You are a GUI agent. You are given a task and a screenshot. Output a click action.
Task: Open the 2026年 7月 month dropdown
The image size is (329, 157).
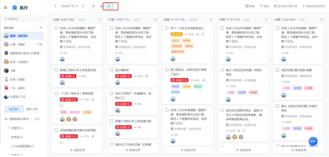tap(69, 6)
